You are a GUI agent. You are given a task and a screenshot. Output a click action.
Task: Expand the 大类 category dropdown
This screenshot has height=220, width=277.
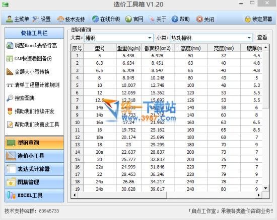(x=150, y=38)
